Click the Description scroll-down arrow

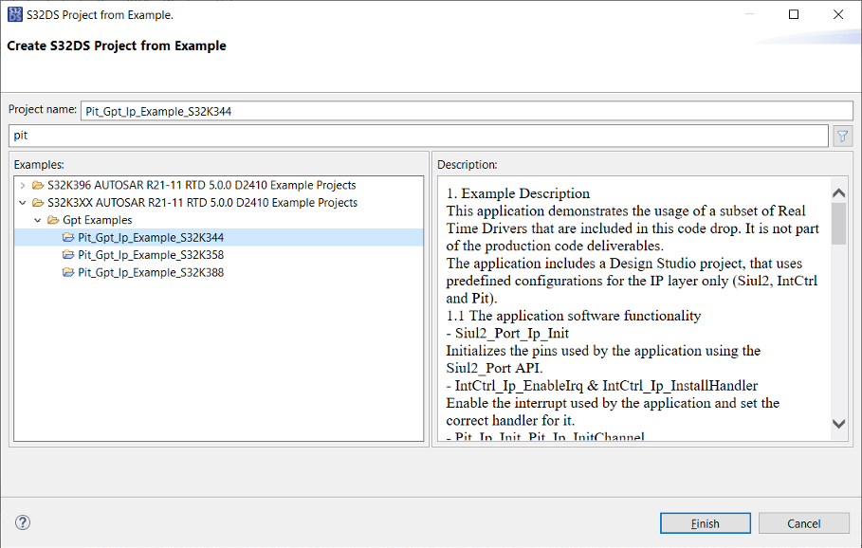coord(837,427)
